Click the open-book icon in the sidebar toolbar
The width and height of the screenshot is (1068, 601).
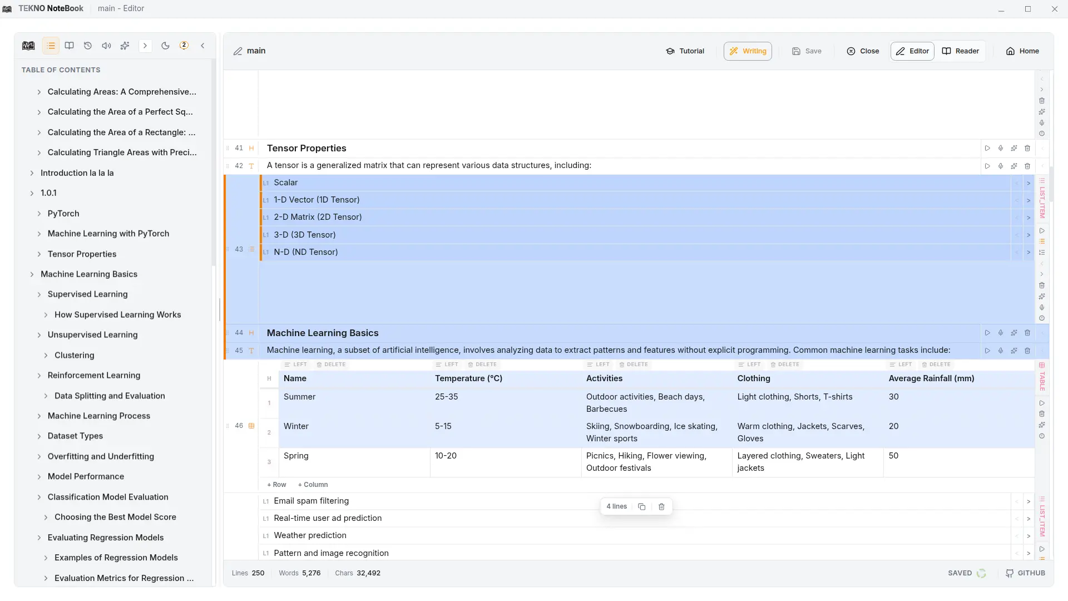70,46
